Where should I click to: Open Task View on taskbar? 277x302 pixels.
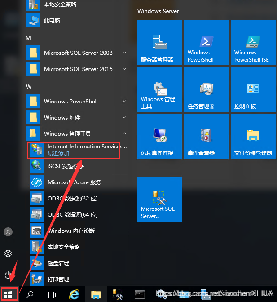point(51,294)
